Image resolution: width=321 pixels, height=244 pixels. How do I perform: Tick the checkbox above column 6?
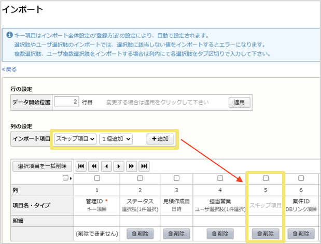[x=301, y=178]
